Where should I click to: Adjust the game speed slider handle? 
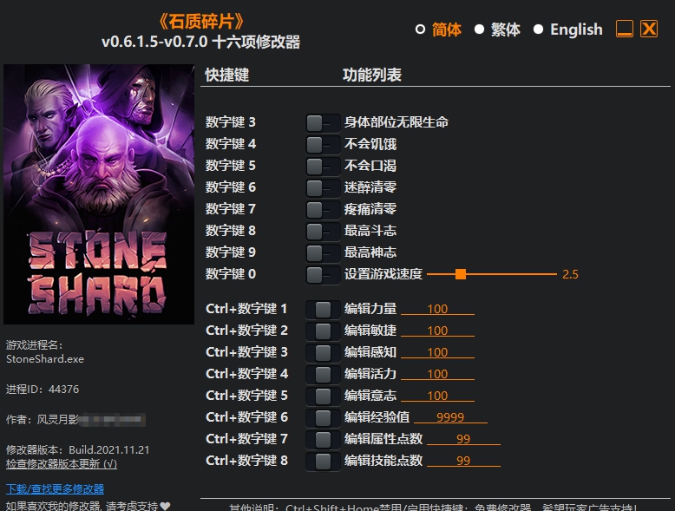point(461,274)
